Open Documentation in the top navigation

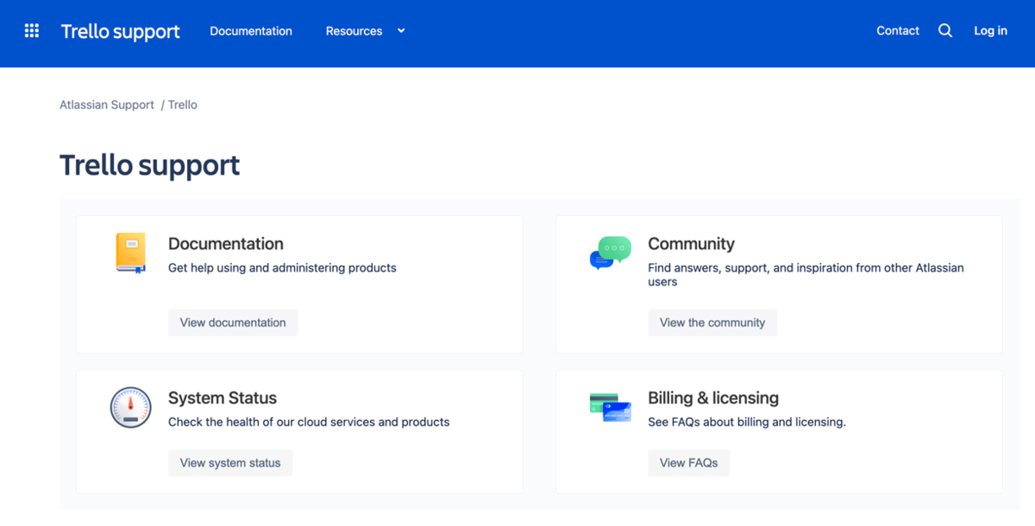(x=251, y=31)
